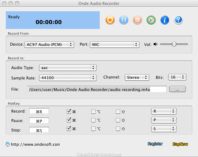Uncheck Command modifier for Pause hotkey
Viewport: 198px width, 157px height.
click(x=69, y=120)
